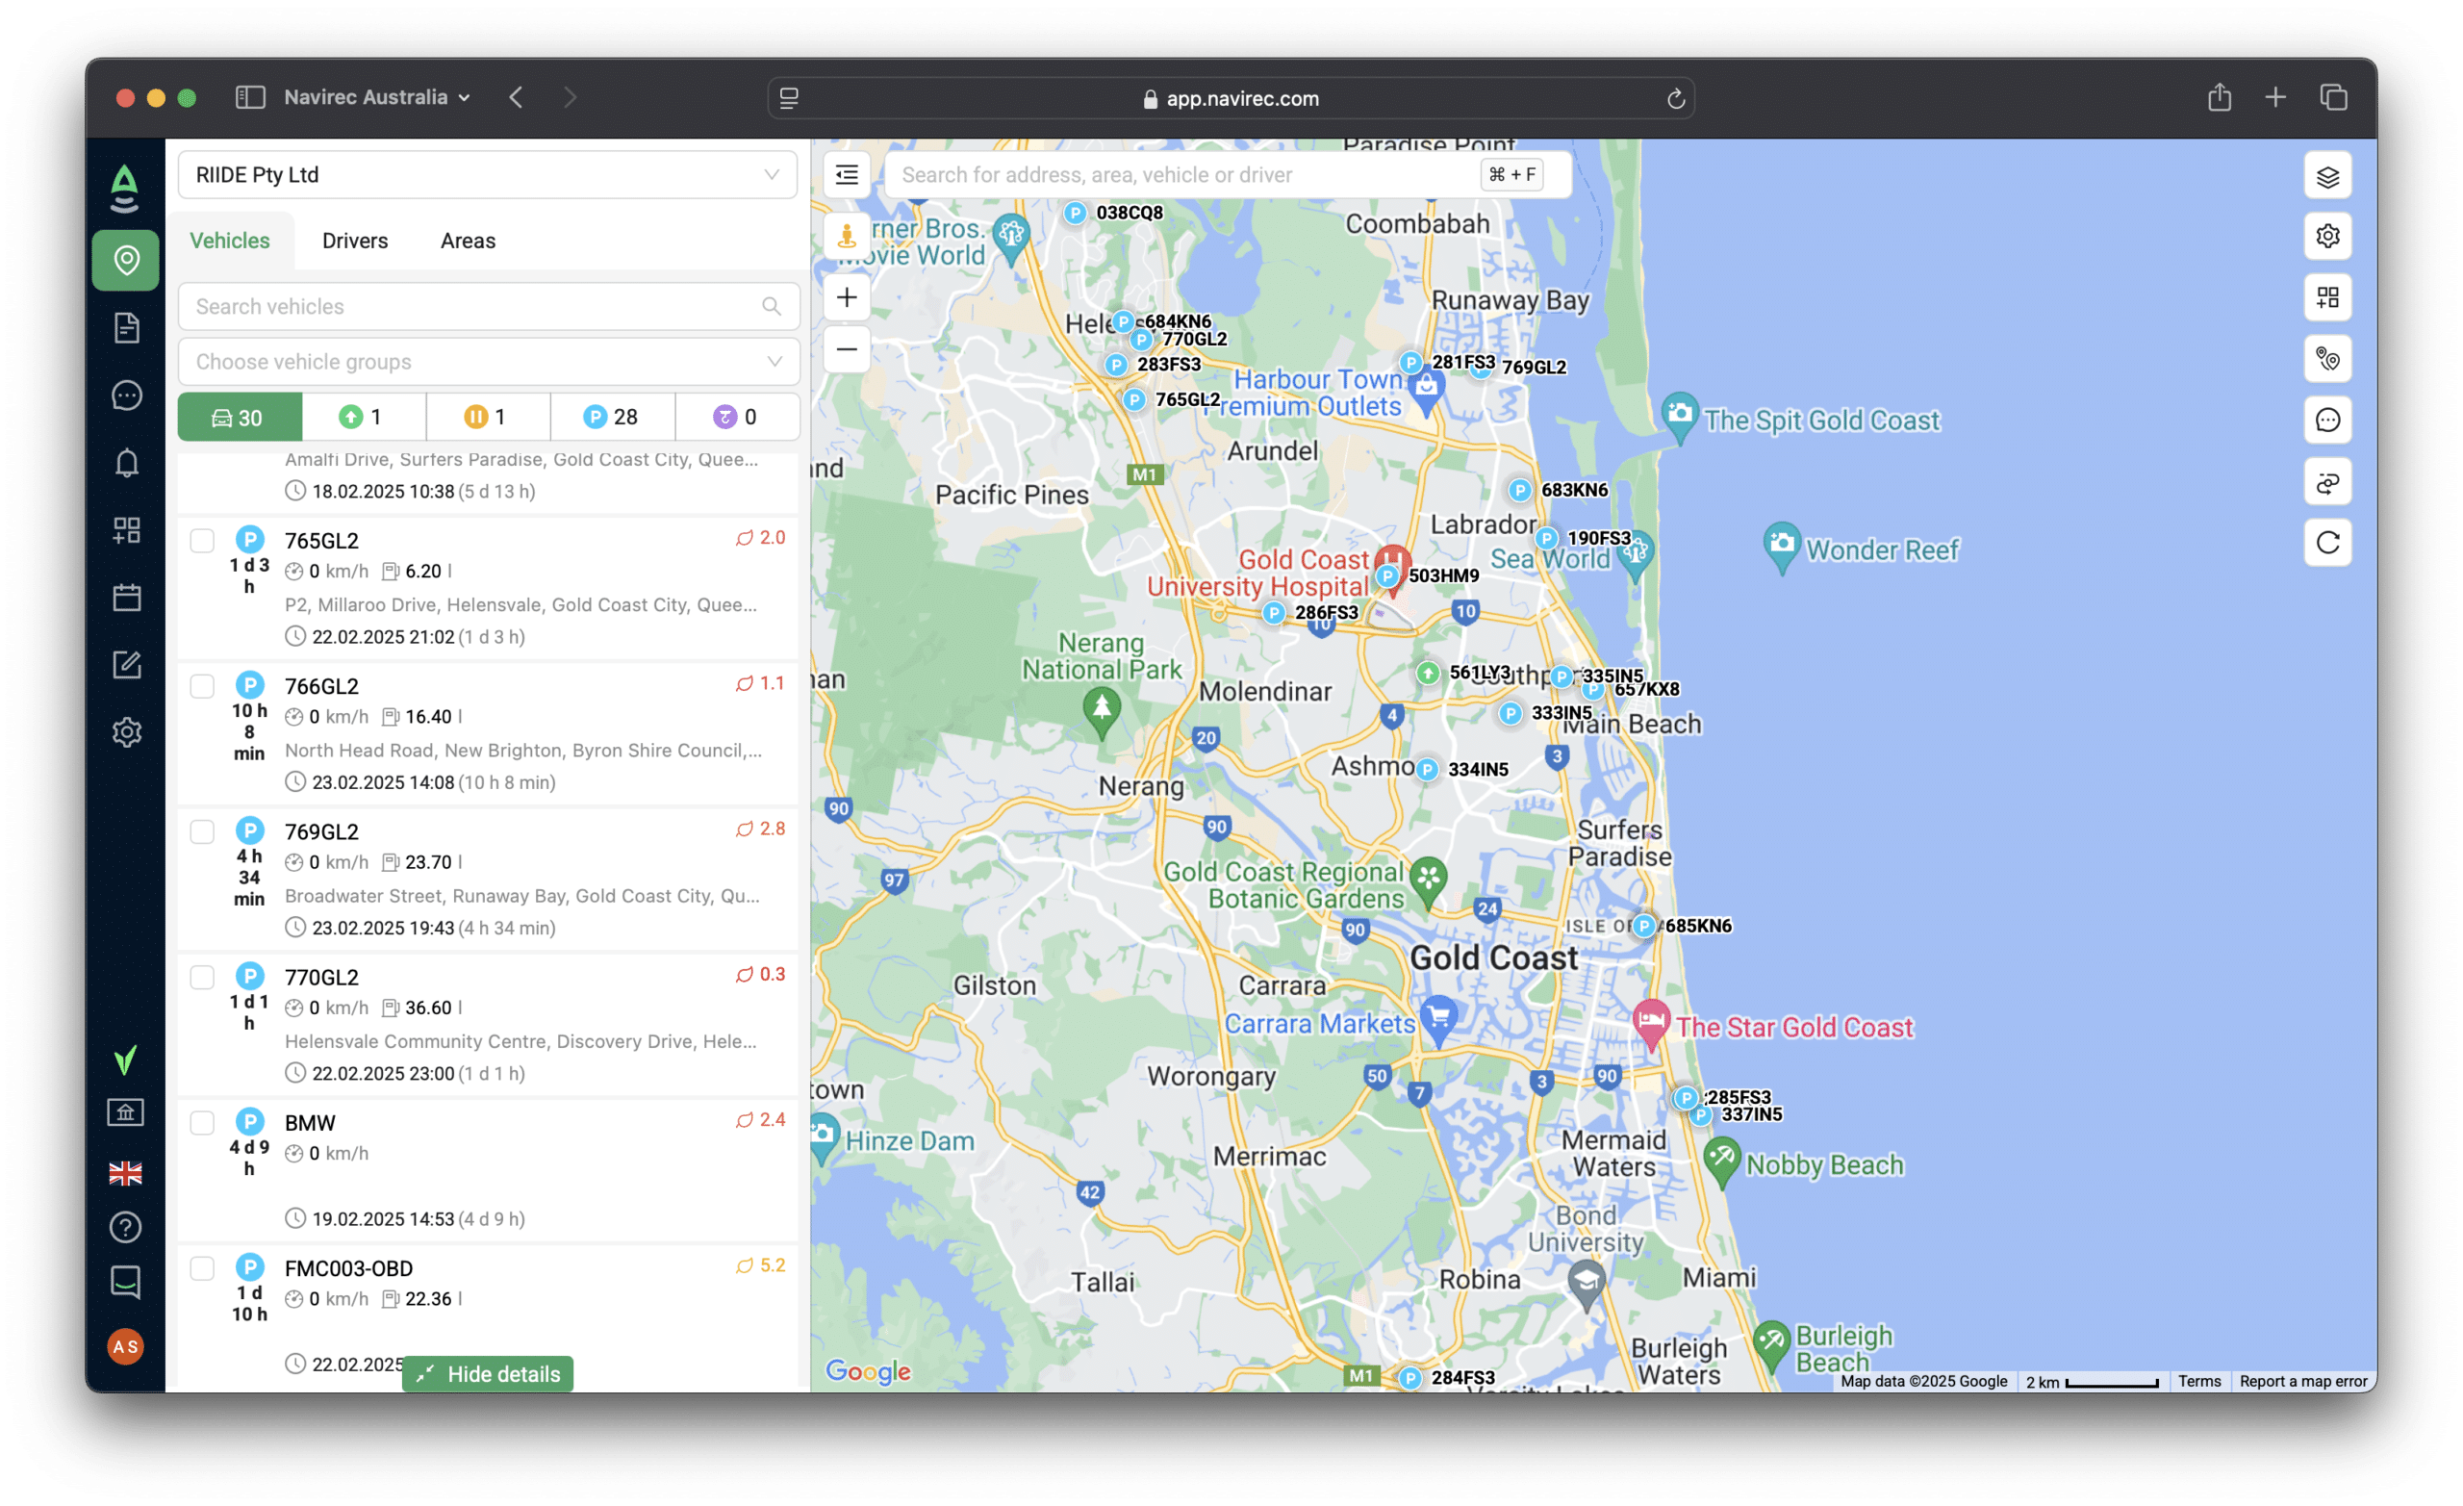
Task: Open the widgets panel icon on the map
Action: pos(2328,297)
